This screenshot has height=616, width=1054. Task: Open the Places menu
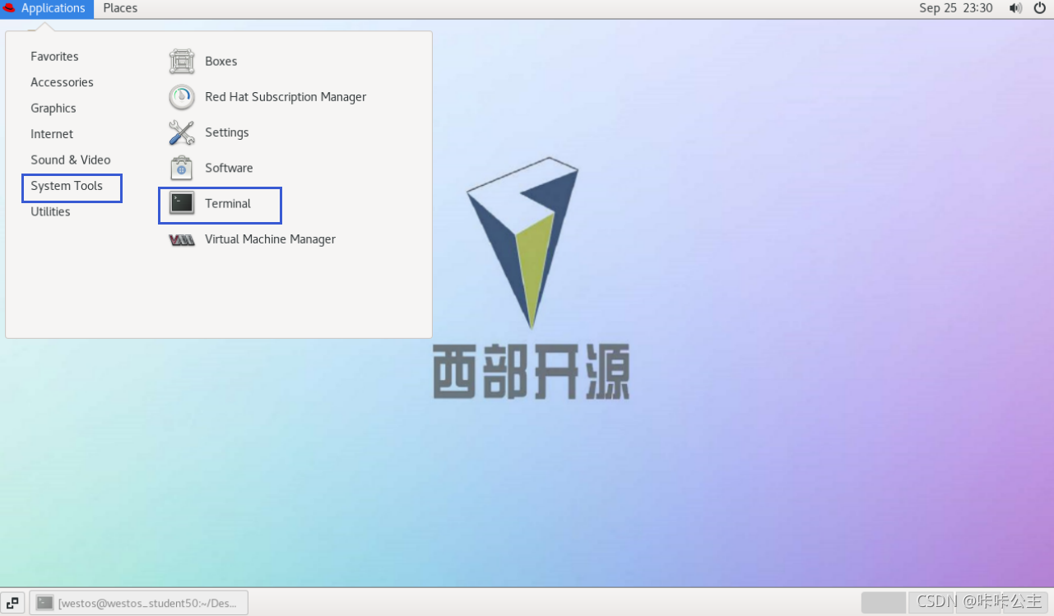coord(120,8)
